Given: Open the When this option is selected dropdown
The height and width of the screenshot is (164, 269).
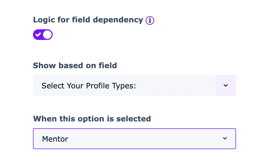Looking at the screenshot, I should pos(134,139).
